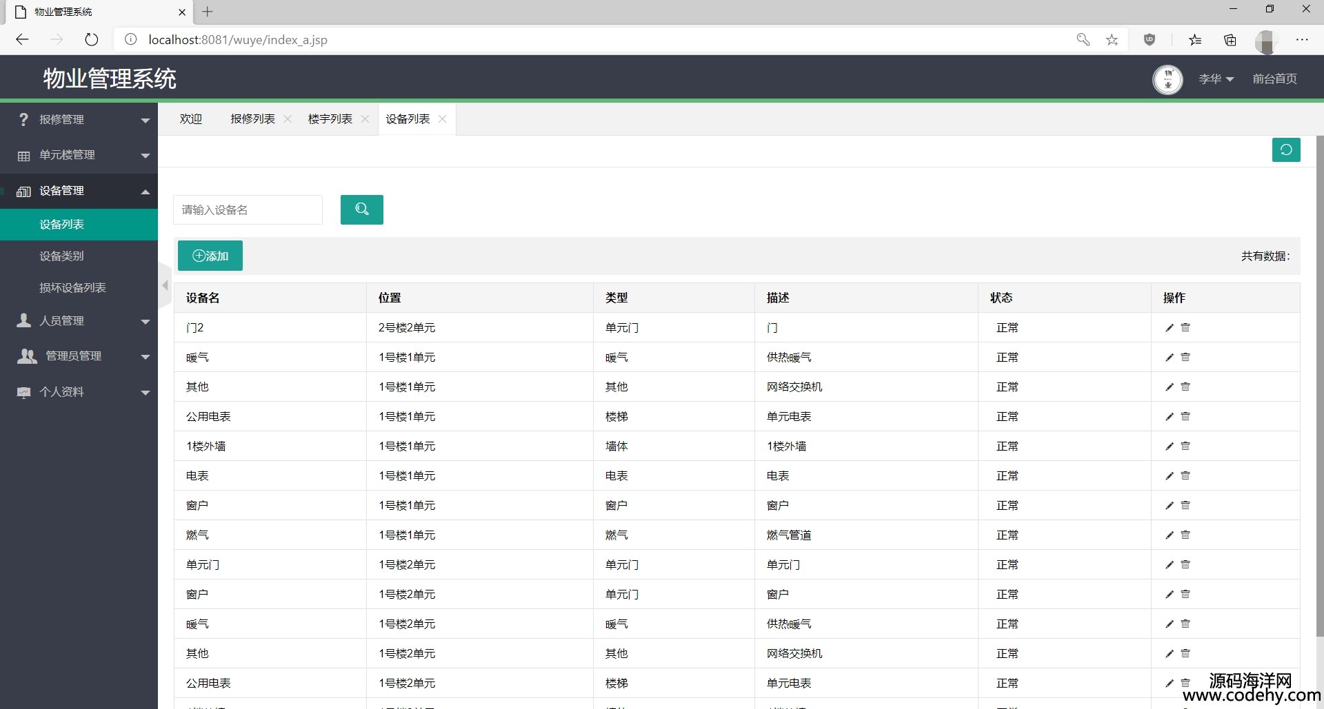Delete the 暖气 row in 1号楼1单元

(1185, 358)
